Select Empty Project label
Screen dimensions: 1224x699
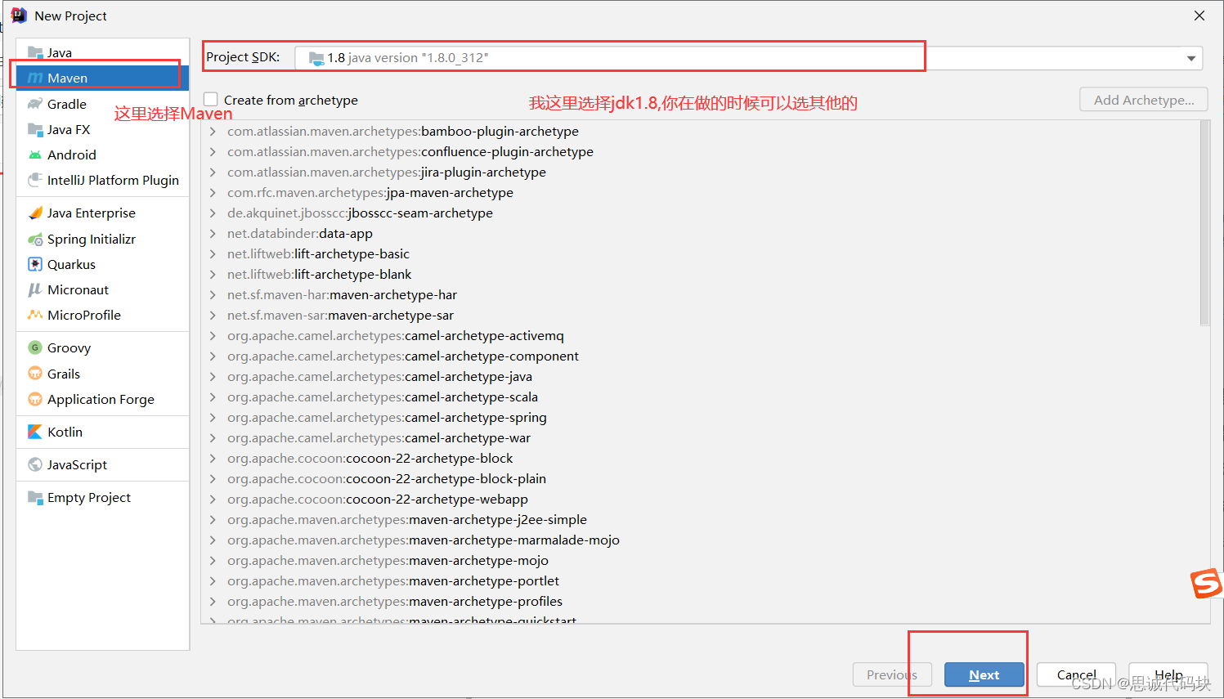89,497
